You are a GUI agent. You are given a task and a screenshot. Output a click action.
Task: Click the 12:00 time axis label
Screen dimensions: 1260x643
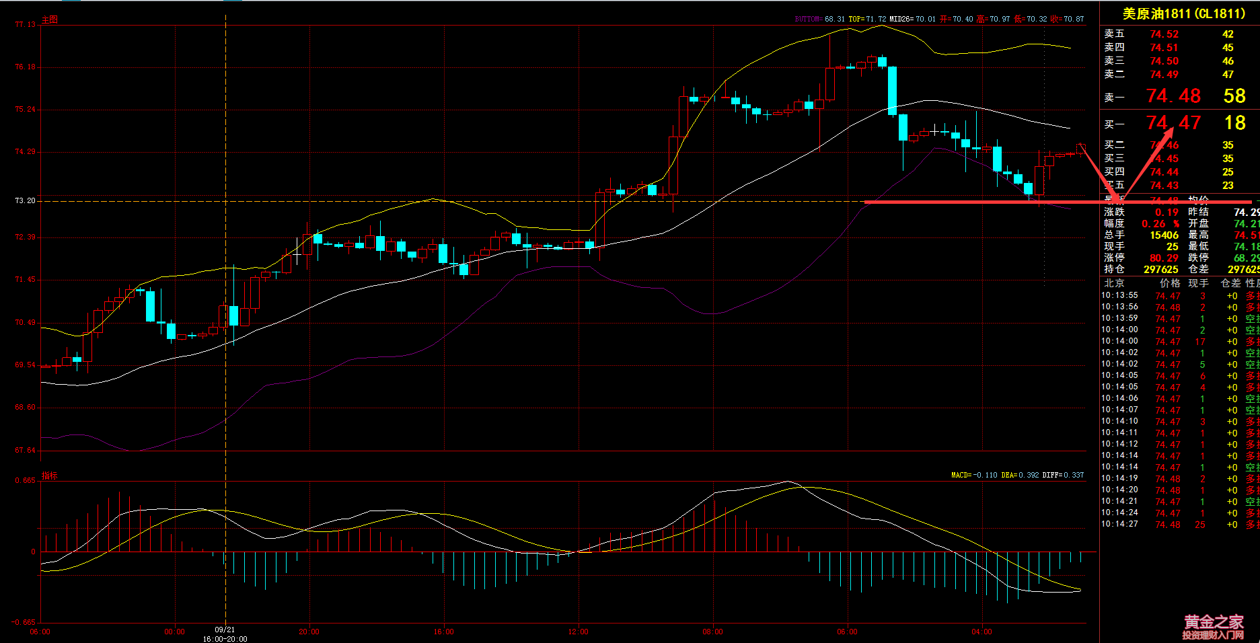pyautogui.click(x=578, y=632)
